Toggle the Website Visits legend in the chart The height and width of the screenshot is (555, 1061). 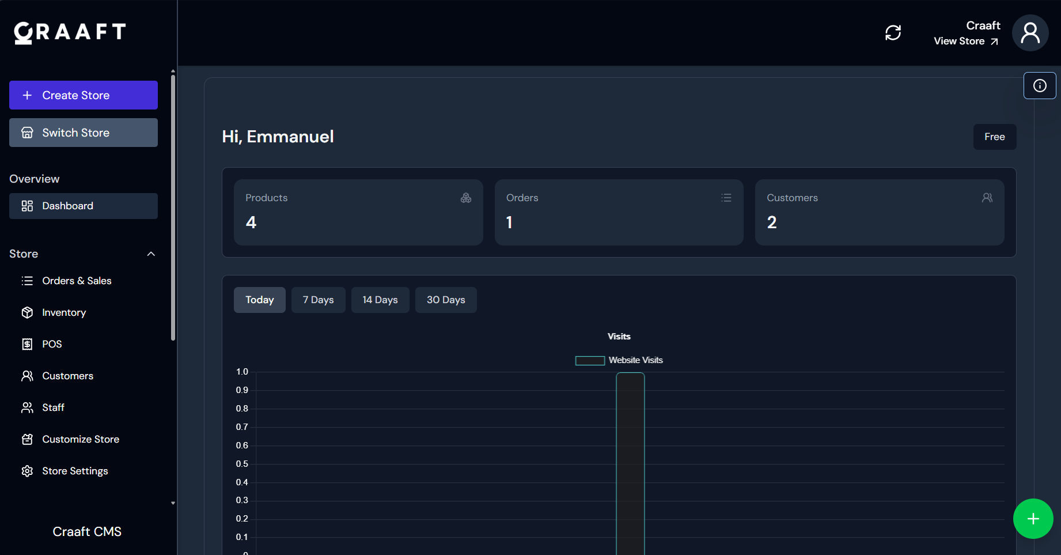(619, 360)
